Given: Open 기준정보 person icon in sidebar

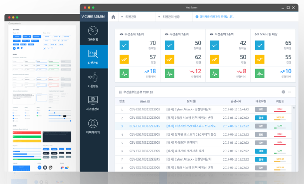Looking at the screenshot, I should click(x=93, y=77).
